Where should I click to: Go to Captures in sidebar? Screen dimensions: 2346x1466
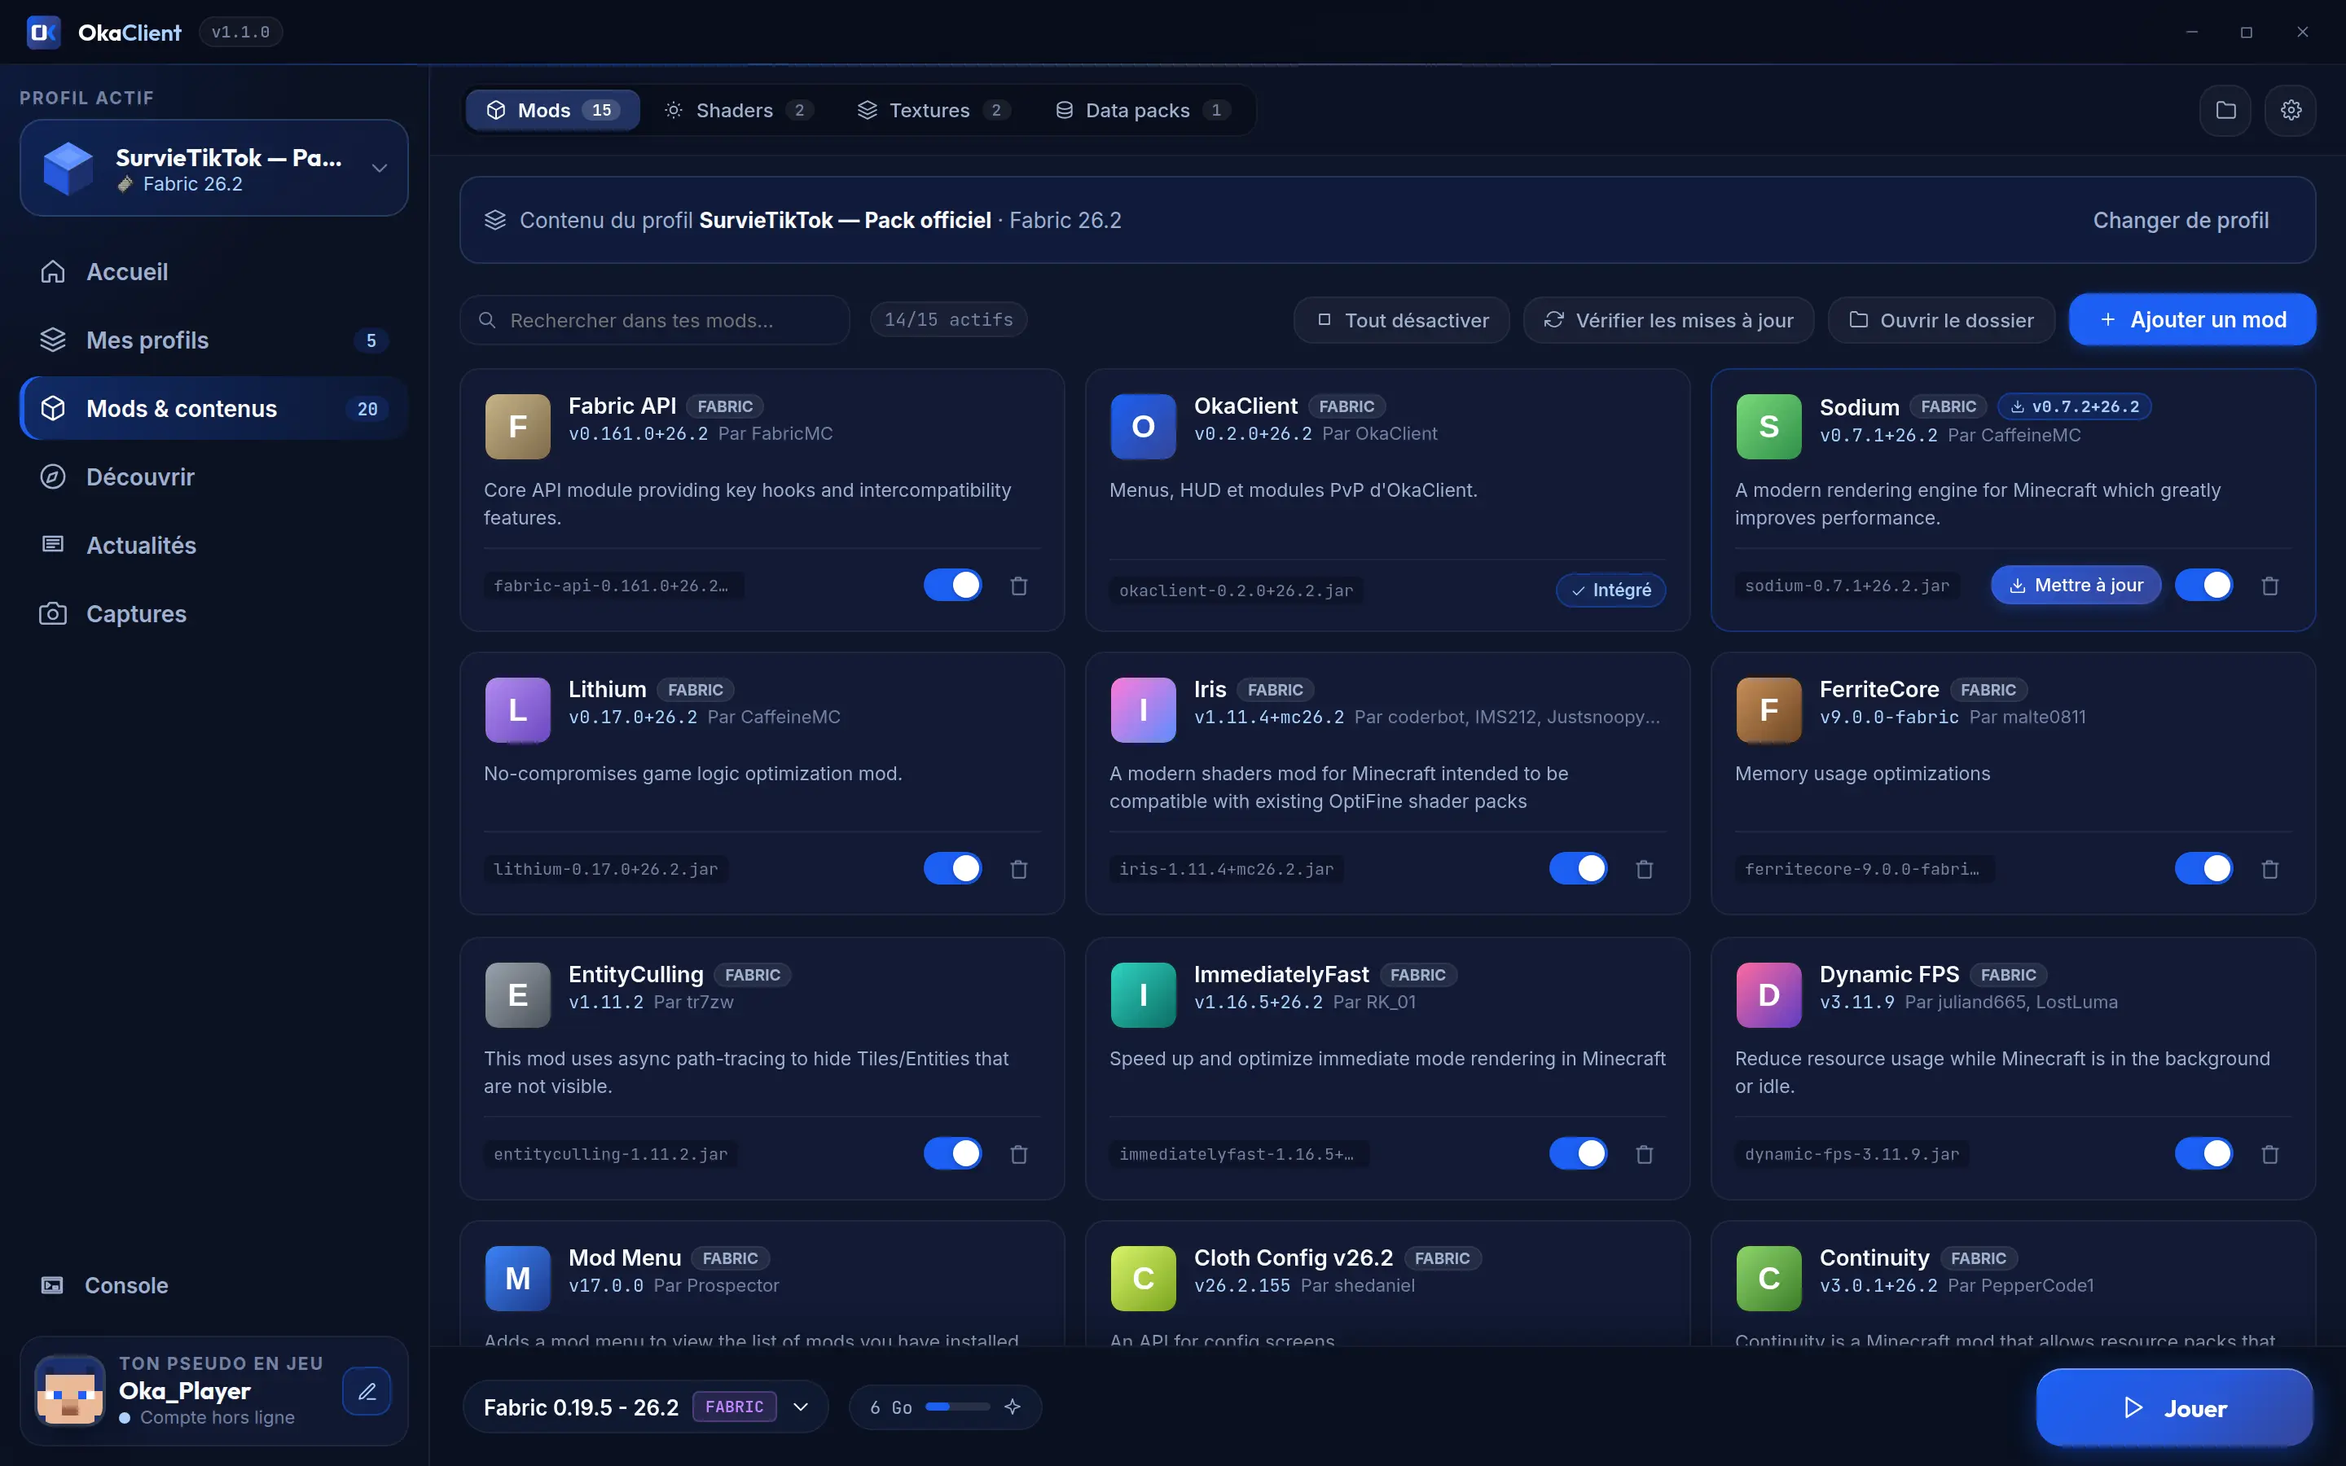pyautogui.click(x=213, y=614)
